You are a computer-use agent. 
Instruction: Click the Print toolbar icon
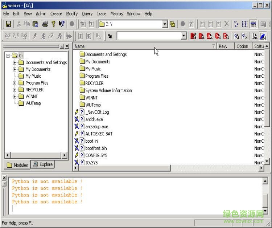point(45,24)
